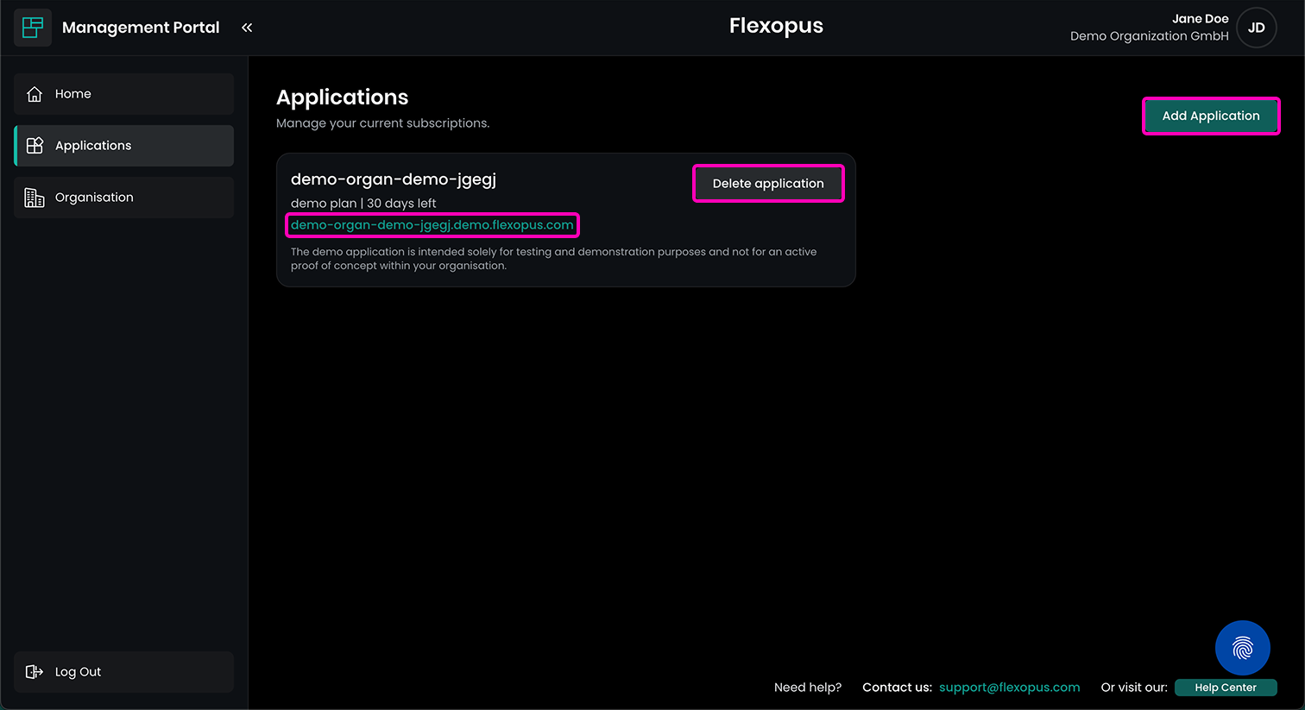The height and width of the screenshot is (710, 1305).
Task: Click the support@flexopus.com email link
Action: [1009, 688]
